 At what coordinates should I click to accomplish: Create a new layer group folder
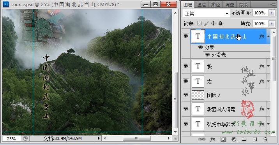point(244,139)
